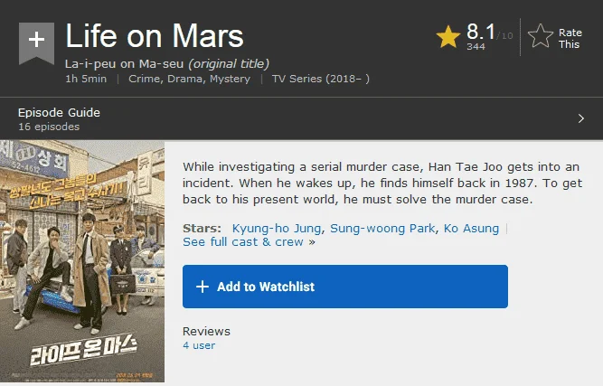603x386 pixels.
Task: Click the Life on Mars poster image
Action: coord(82,261)
